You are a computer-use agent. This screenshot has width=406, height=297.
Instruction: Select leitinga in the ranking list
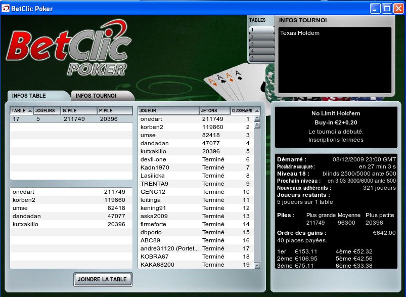pyautogui.click(x=196, y=200)
